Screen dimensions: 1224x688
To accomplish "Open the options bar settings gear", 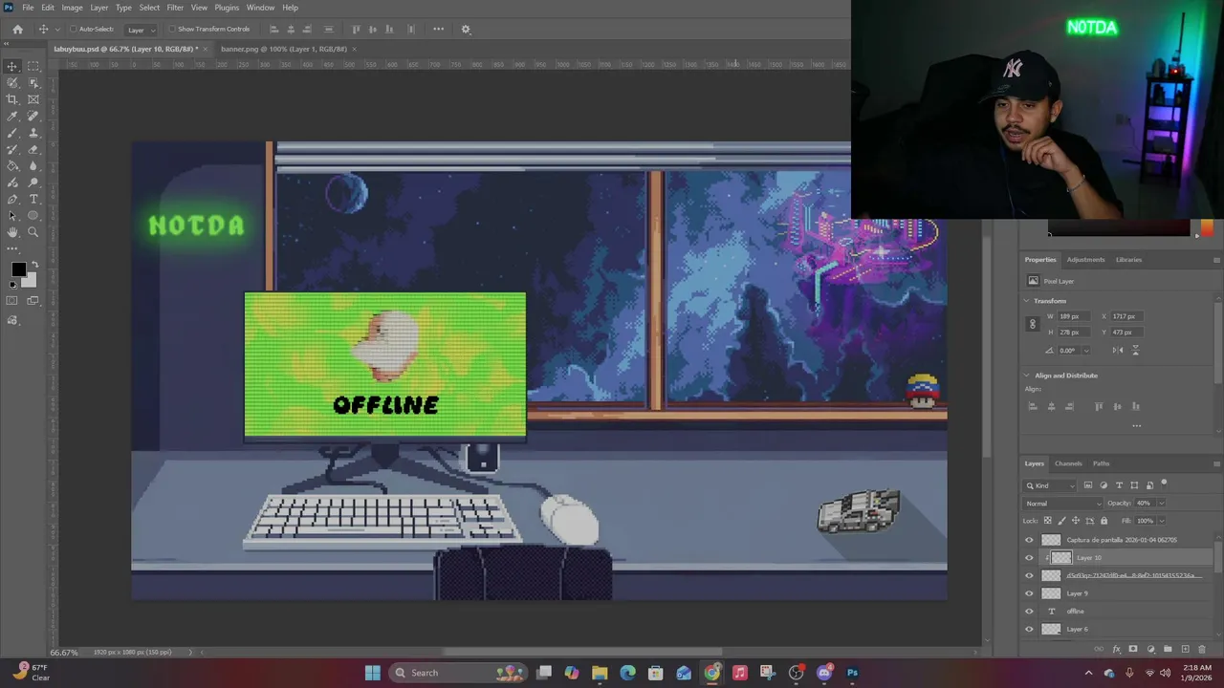I will tap(466, 29).
